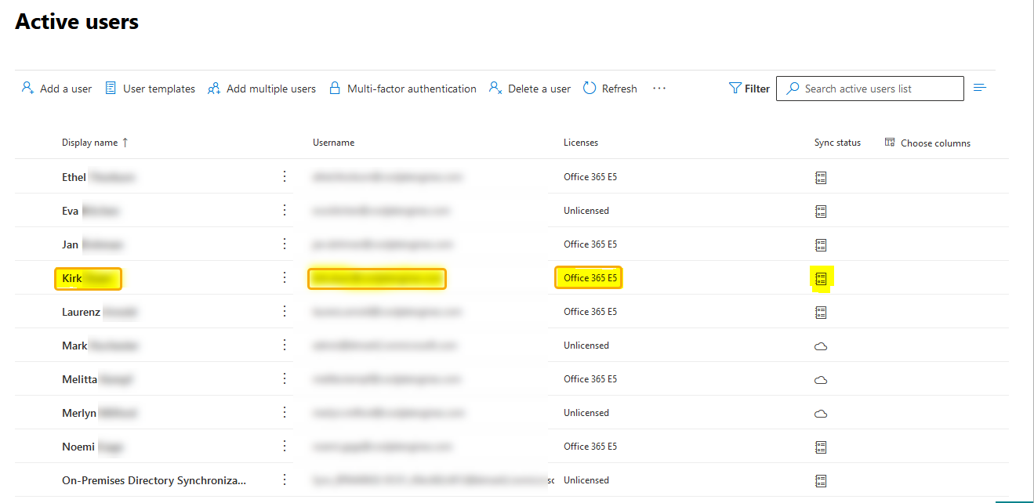Click Unlicensed in Mark's row
The width and height of the screenshot is (1034, 503).
pyautogui.click(x=586, y=346)
